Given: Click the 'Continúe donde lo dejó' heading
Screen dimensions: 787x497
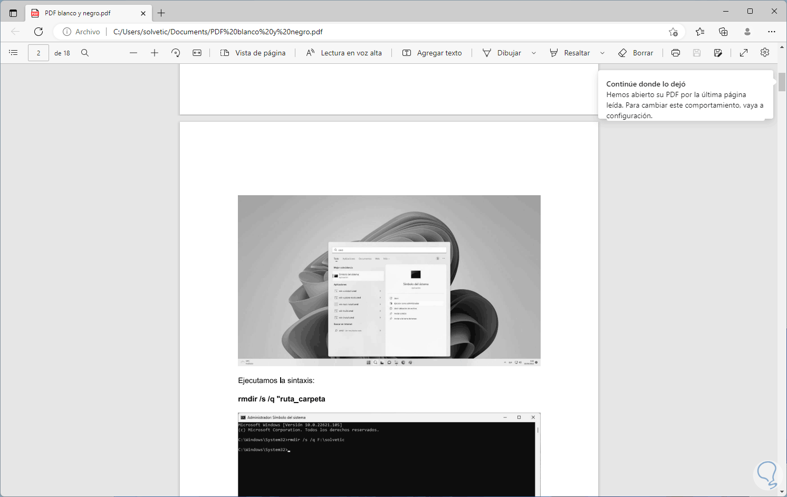Looking at the screenshot, I should [646, 84].
